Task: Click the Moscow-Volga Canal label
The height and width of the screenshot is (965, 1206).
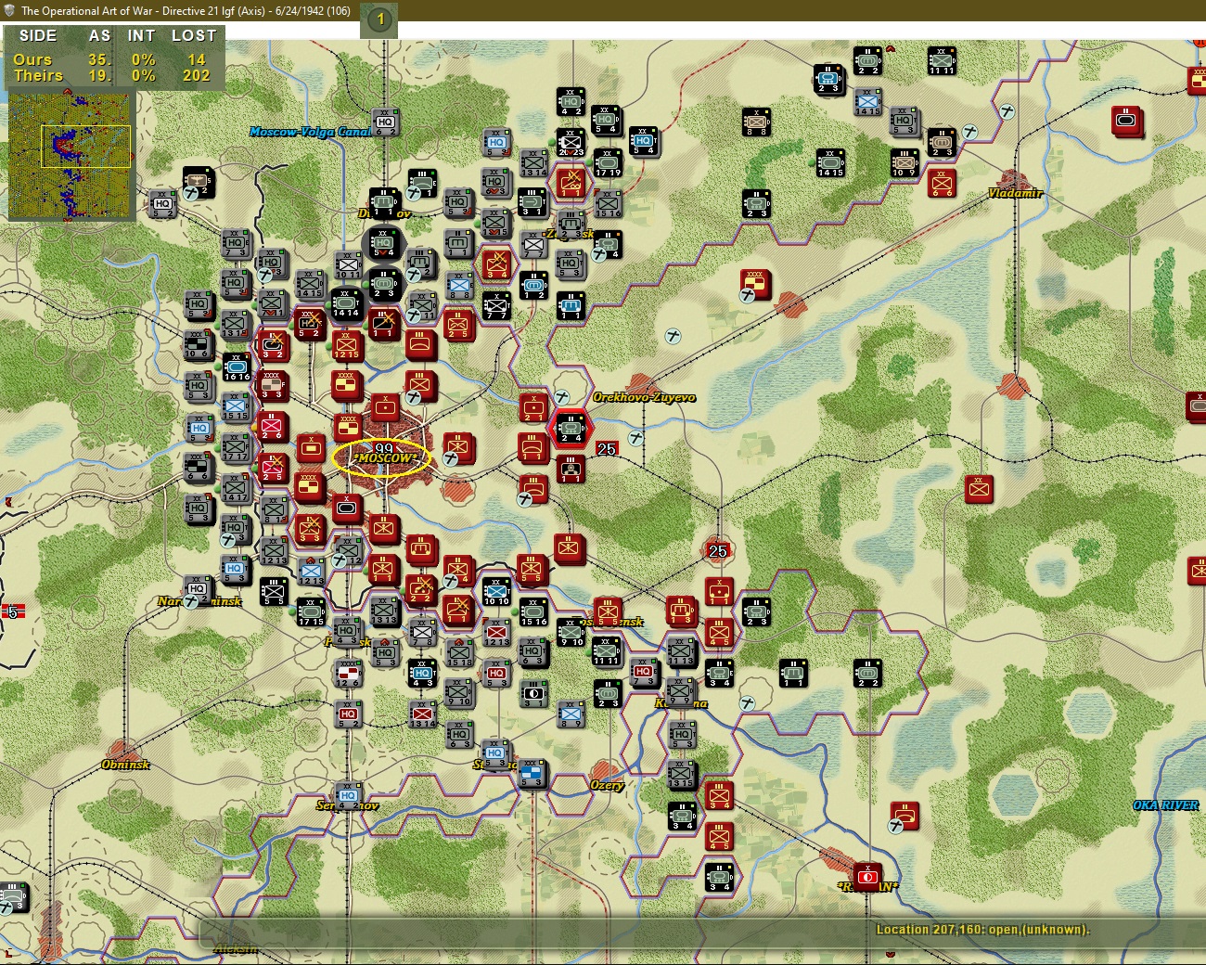Action: click(310, 132)
